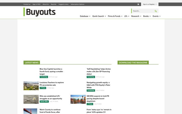Viewport: 182px width, 114px height.
Task: Click Fundraising tag under Arctos article
Action: (x=91, y=77)
